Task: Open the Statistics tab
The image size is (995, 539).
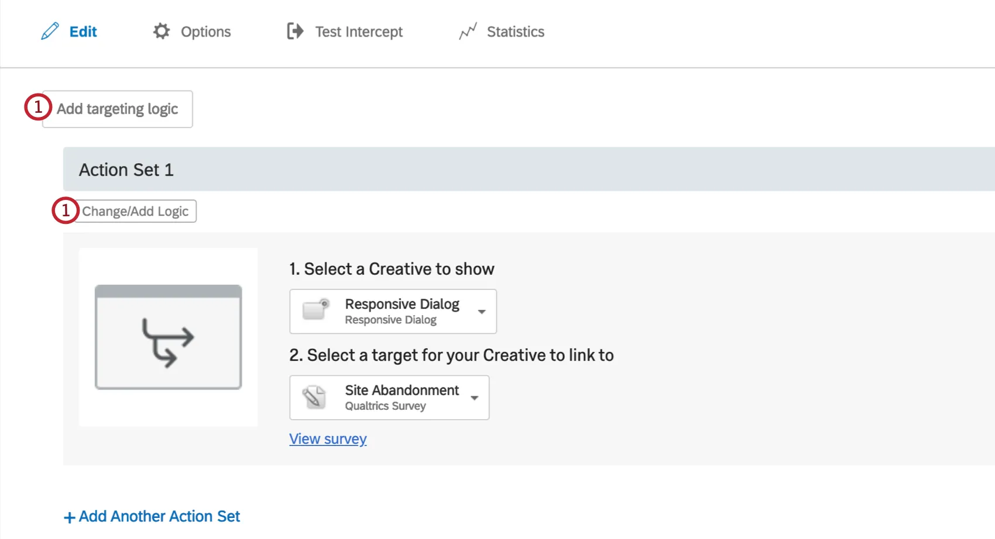Action: click(515, 32)
